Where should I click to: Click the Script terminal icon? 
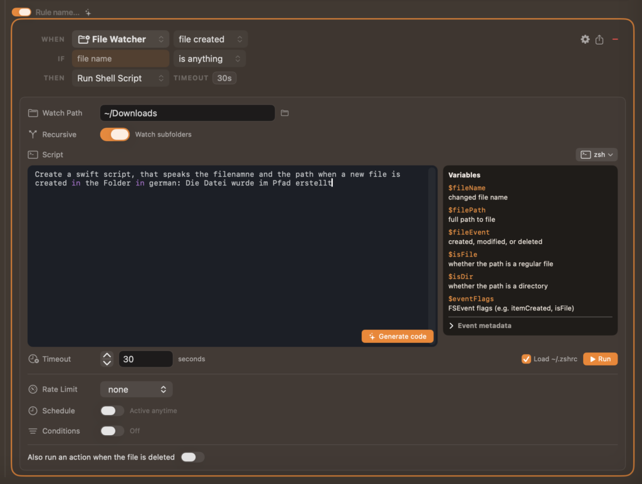tap(33, 155)
